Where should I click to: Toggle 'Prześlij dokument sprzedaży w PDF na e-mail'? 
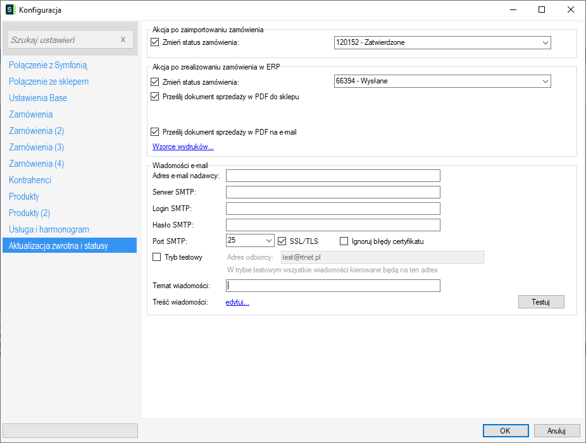click(x=156, y=132)
